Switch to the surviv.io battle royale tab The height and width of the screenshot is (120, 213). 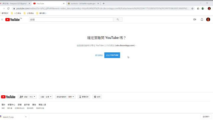click(x=83, y=4)
